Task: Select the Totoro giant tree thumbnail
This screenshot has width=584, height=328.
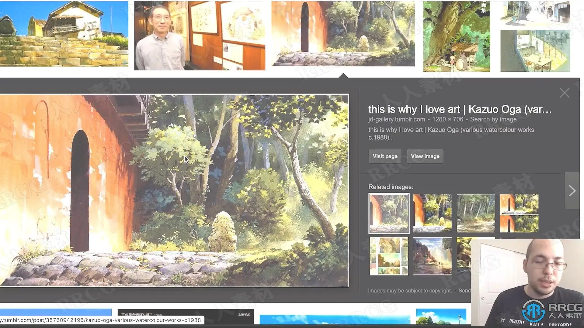Action: coord(457,36)
